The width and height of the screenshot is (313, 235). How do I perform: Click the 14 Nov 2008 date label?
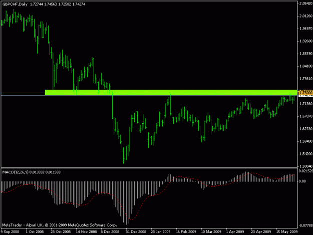pos(86,231)
